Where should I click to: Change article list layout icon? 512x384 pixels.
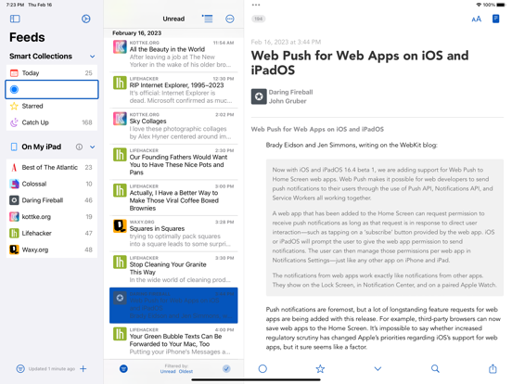tap(207, 19)
